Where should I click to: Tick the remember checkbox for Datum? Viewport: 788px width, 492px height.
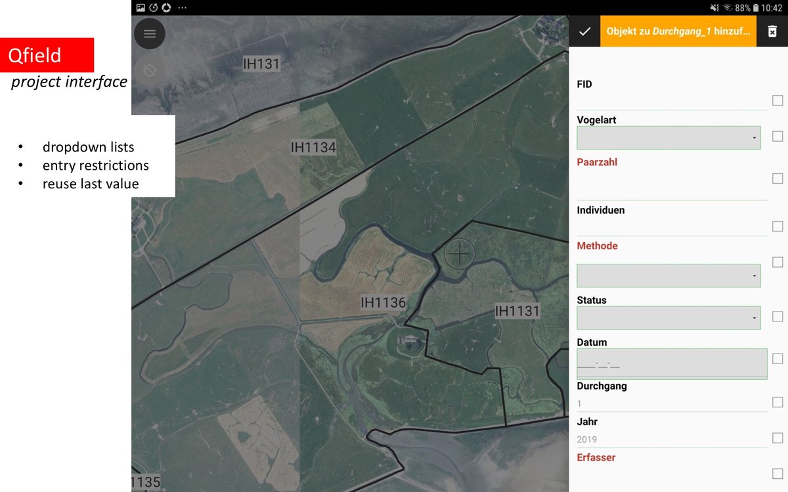(x=777, y=359)
